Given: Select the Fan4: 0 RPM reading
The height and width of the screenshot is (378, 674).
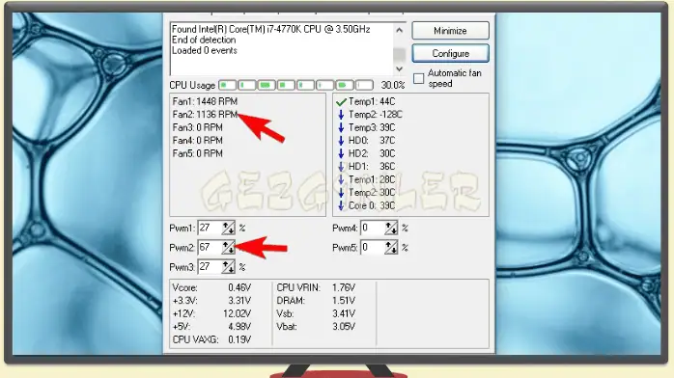Looking at the screenshot, I should click(x=198, y=140).
